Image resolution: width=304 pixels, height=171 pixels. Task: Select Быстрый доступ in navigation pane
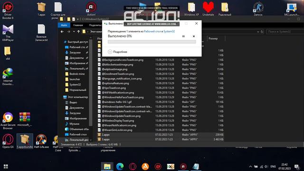click(76, 42)
